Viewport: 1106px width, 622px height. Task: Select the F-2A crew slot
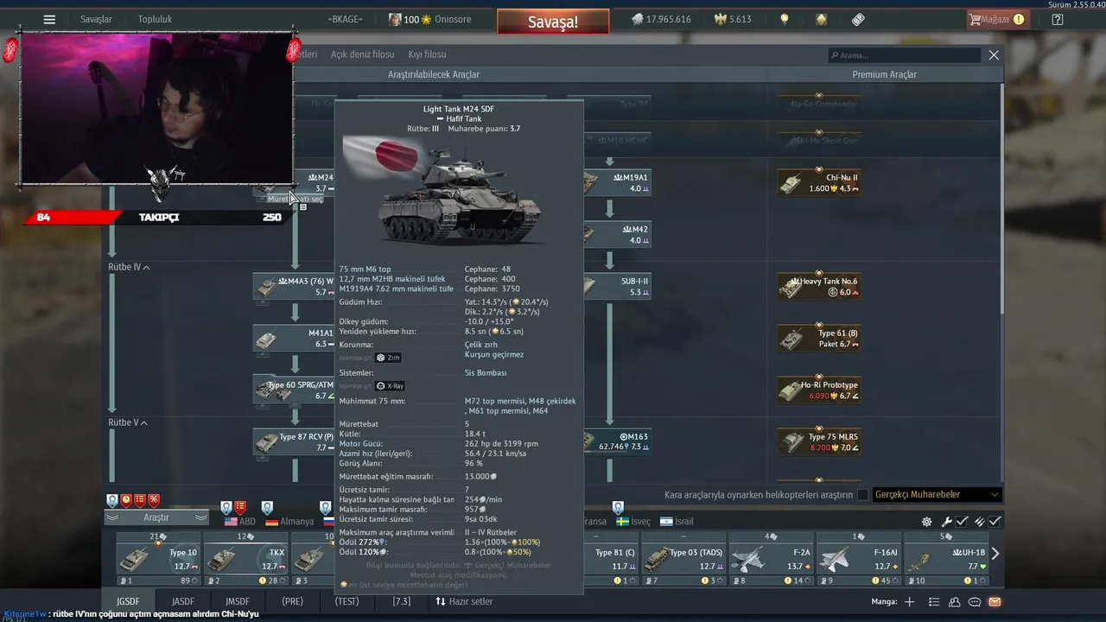pyautogui.click(x=771, y=559)
